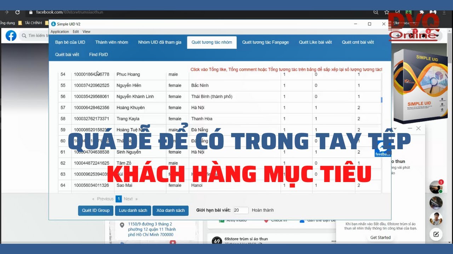Select UID 100044872241625 cell
The height and width of the screenshot is (254, 453).
pyautogui.click(x=93, y=163)
